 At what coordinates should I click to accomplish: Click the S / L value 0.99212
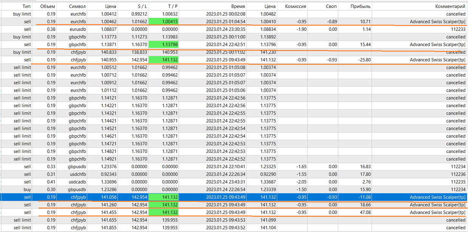(x=139, y=14)
